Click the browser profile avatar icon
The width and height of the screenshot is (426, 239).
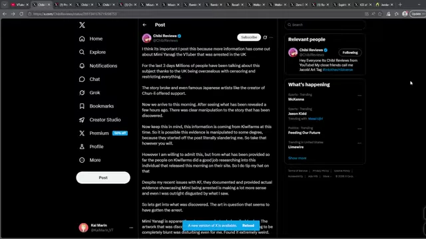click(x=405, y=14)
